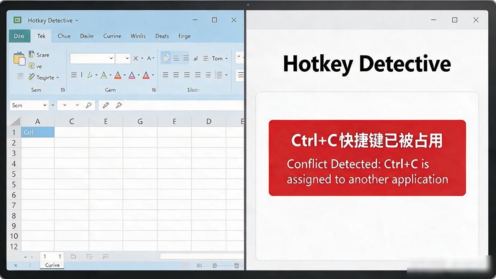Screen dimensions: 496x279
Task: Click the highlighted icon left of 'al'
Action: pos(166,58)
